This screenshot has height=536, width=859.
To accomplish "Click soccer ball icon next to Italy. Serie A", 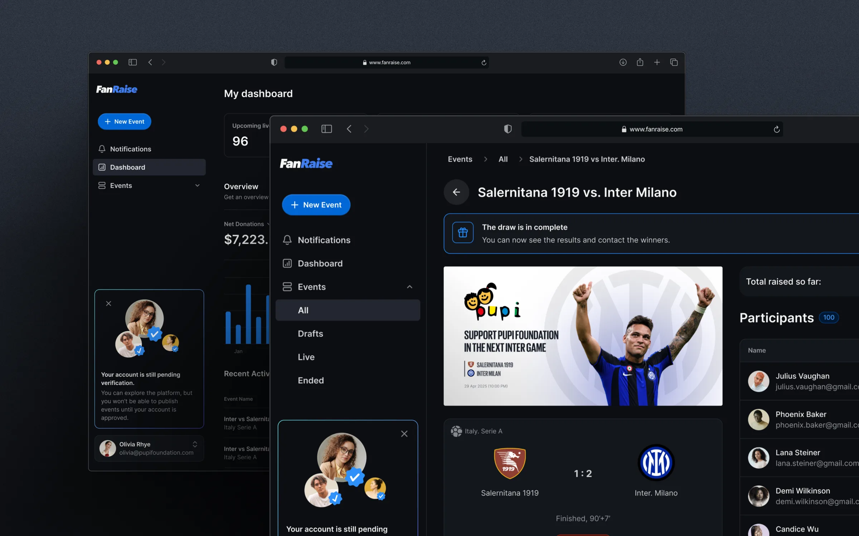I will pyautogui.click(x=456, y=431).
